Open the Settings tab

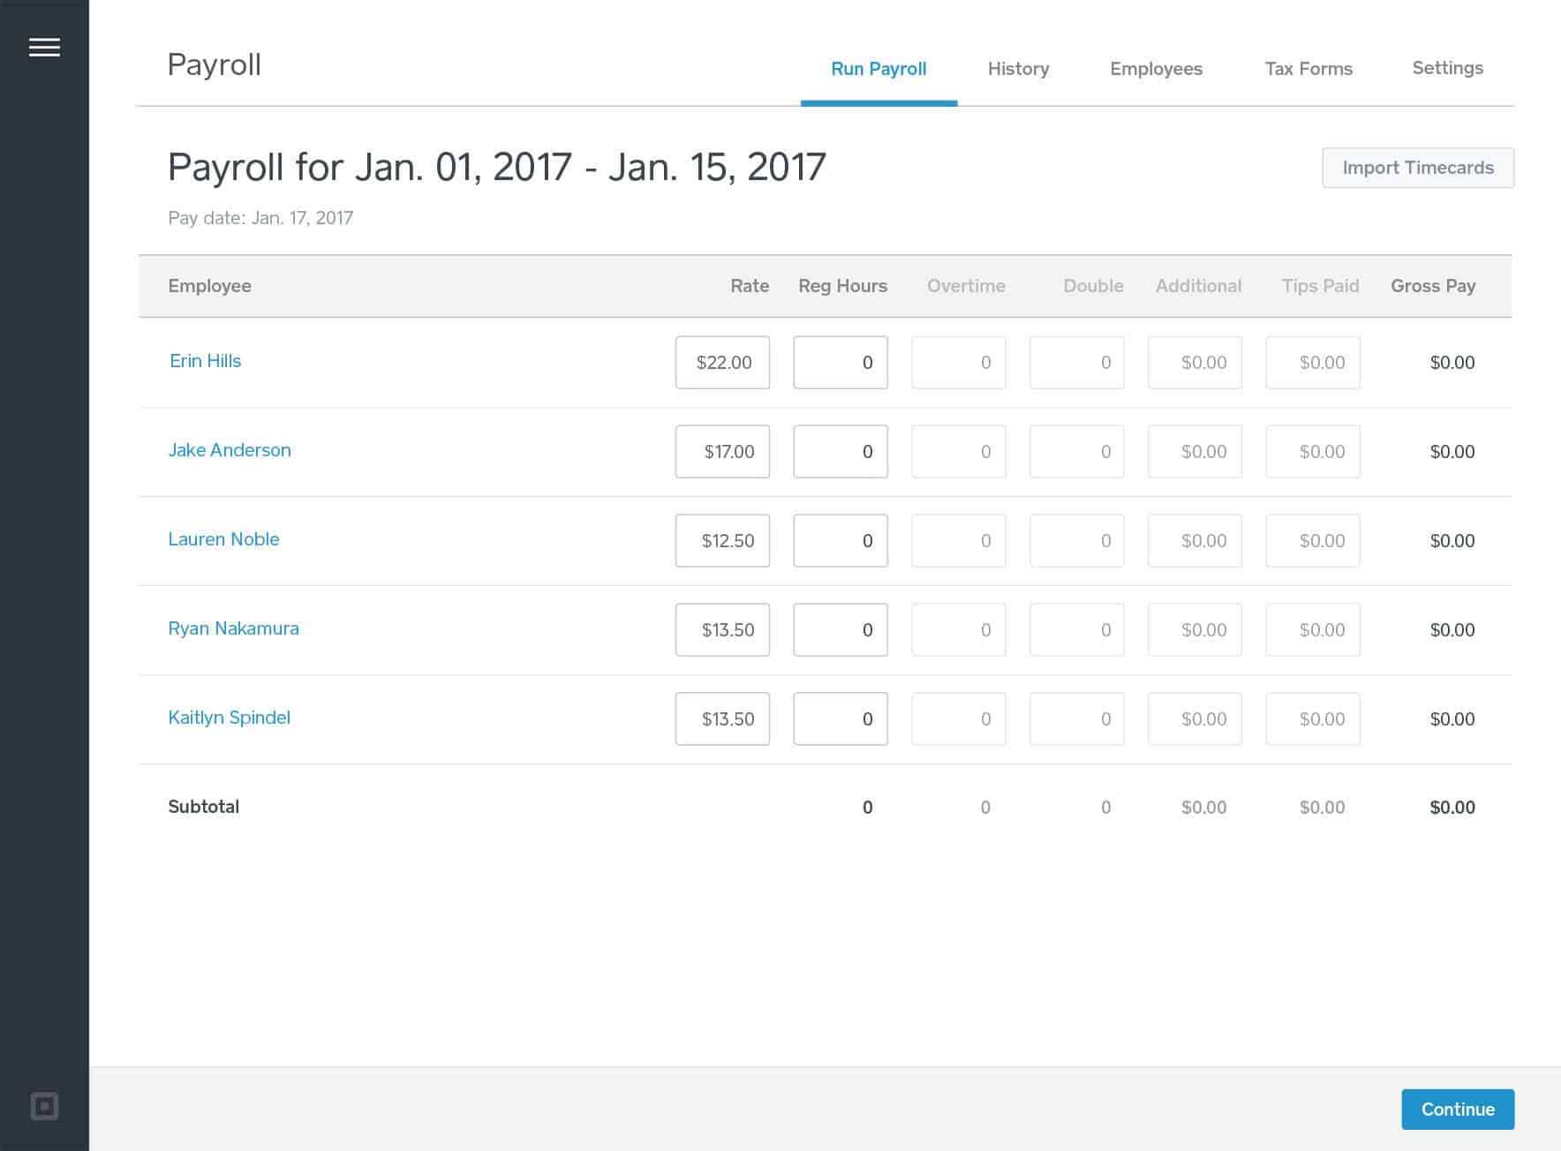(x=1447, y=68)
